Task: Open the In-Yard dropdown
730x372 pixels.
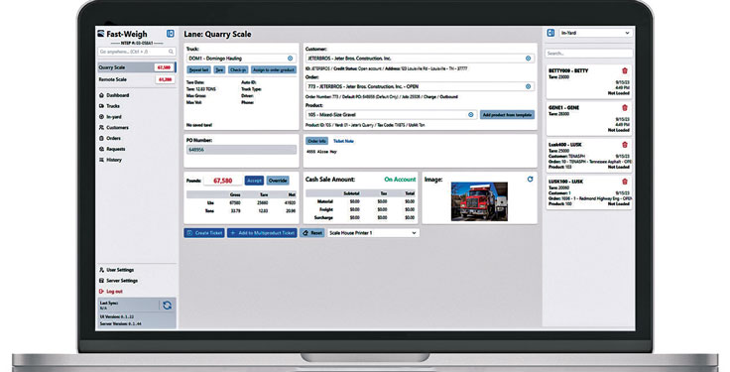Action: point(595,33)
